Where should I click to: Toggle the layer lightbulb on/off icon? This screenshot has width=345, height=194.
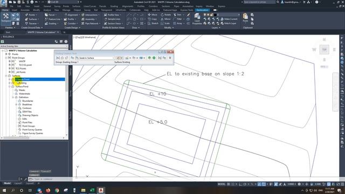(205, 15)
